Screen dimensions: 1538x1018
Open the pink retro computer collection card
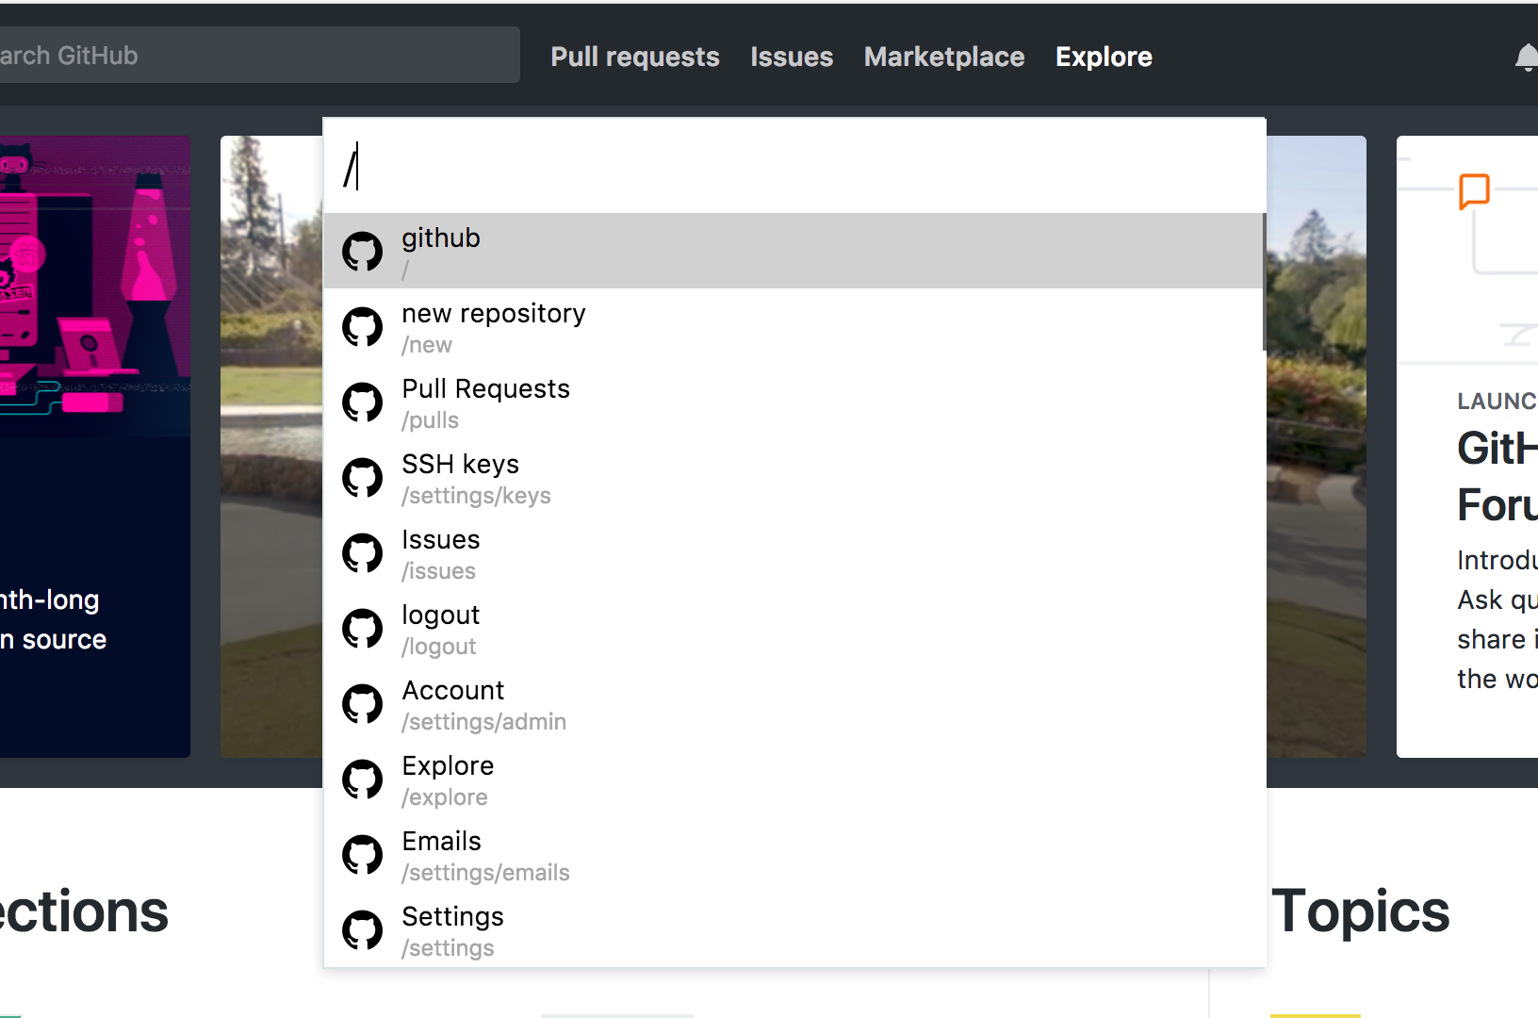click(x=94, y=446)
